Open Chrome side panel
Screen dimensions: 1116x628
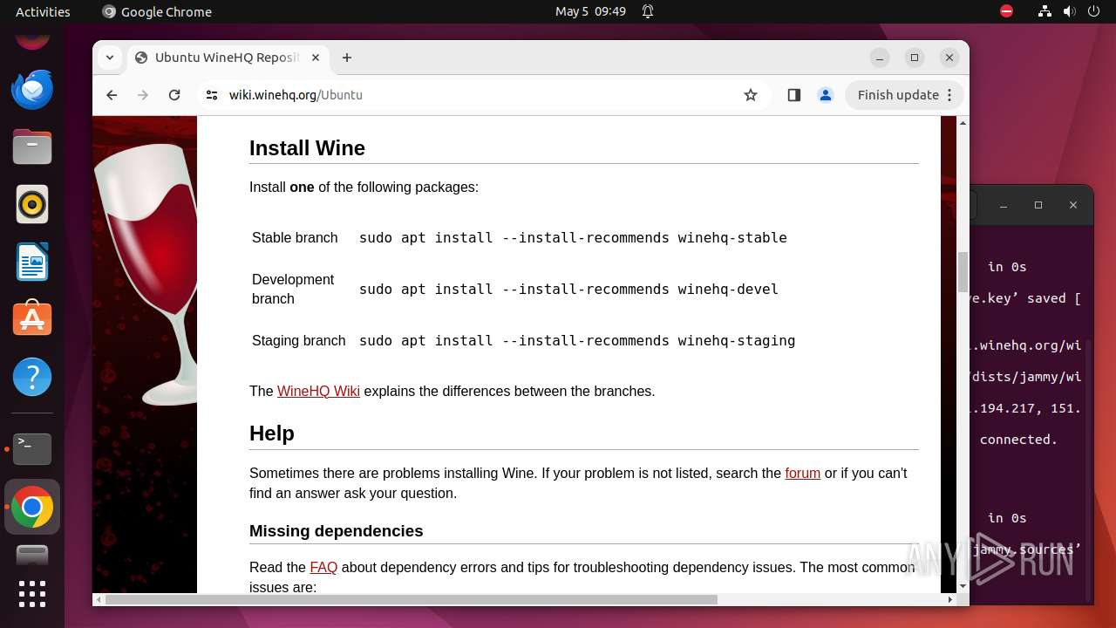click(x=793, y=95)
